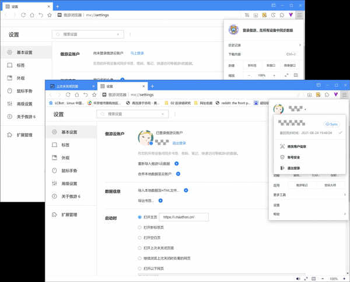The height and width of the screenshot is (282, 350).
Task: Select 打开主页 startup radio button
Action: (140, 217)
